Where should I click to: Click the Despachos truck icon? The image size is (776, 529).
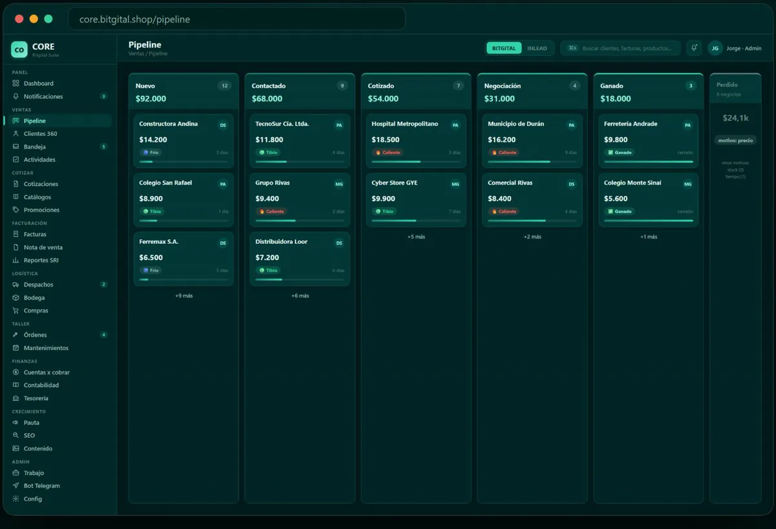tap(16, 285)
